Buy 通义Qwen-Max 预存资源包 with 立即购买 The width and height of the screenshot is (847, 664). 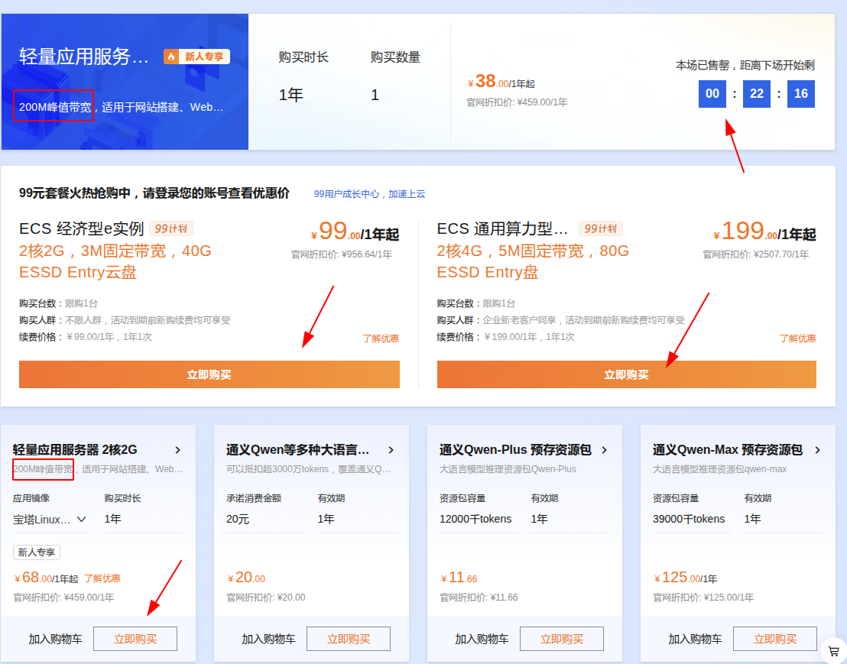click(774, 639)
